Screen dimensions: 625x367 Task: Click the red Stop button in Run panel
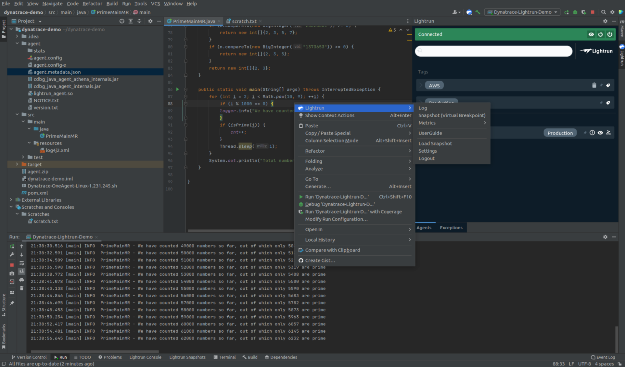click(12, 265)
